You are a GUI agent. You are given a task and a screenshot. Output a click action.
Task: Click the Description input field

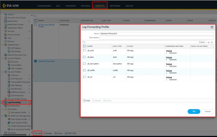click(157, 37)
